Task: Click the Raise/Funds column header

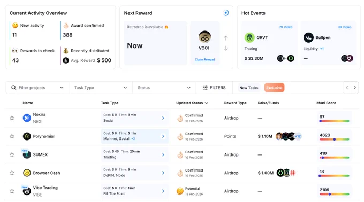Action: point(268,103)
